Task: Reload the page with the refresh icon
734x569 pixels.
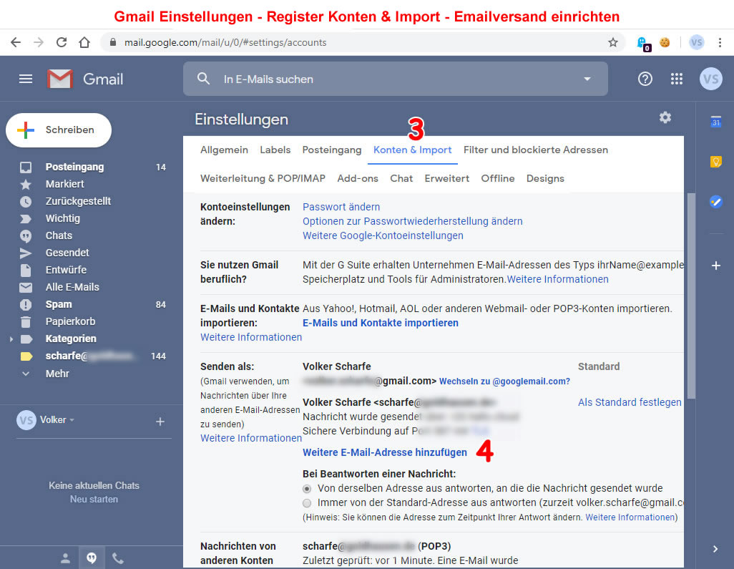Action: (62, 43)
